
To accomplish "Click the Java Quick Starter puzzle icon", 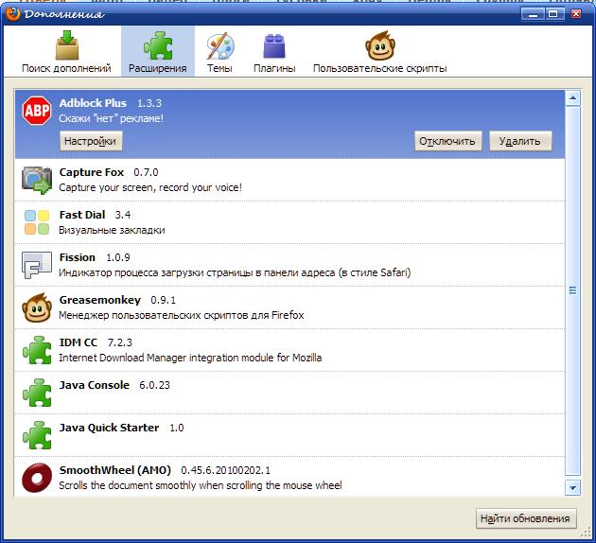I will pyautogui.click(x=37, y=435).
